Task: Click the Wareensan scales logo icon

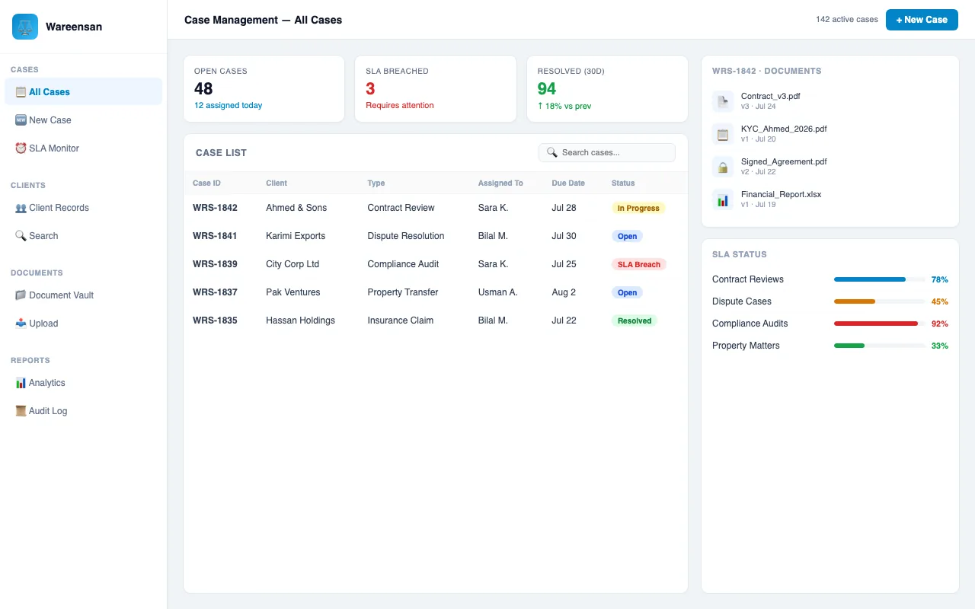Action: pyautogui.click(x=25, y=27)
